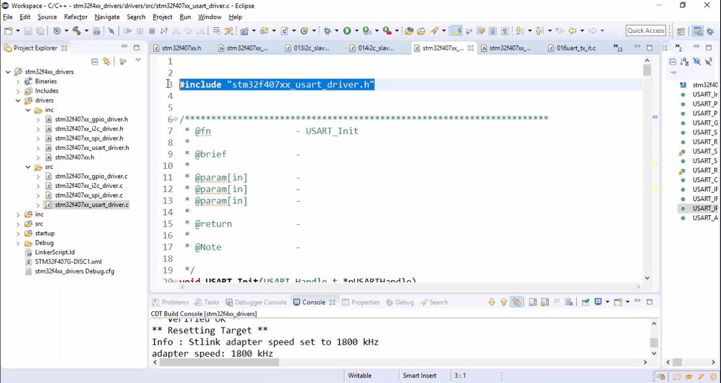The width and height of the screenshot is (721, 383).
Task: Toggle Pin Console icon
Action: tap(585, 302)
